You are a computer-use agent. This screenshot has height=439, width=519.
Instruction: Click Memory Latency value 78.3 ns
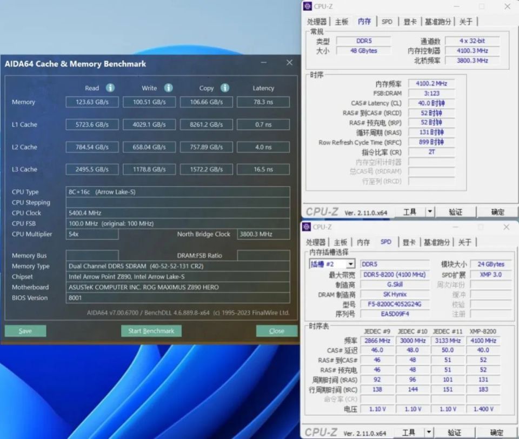click(x=263, y=102)
